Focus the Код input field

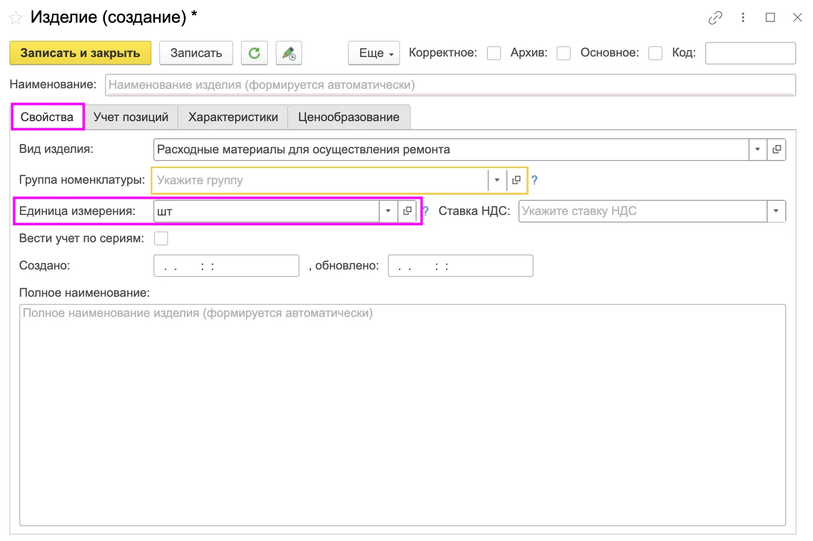750,53
